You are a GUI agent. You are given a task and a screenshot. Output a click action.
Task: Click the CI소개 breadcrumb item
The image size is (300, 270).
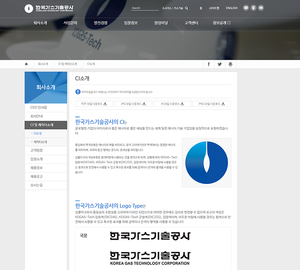(91, 64)
